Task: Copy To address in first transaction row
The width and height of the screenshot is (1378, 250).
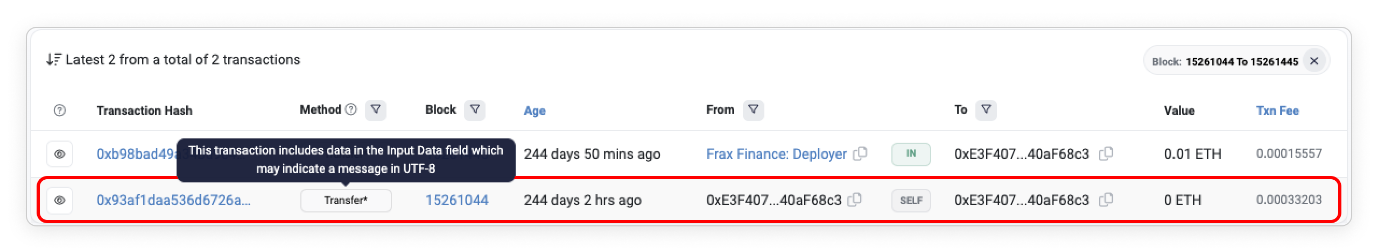Action: click(1106, 154)
